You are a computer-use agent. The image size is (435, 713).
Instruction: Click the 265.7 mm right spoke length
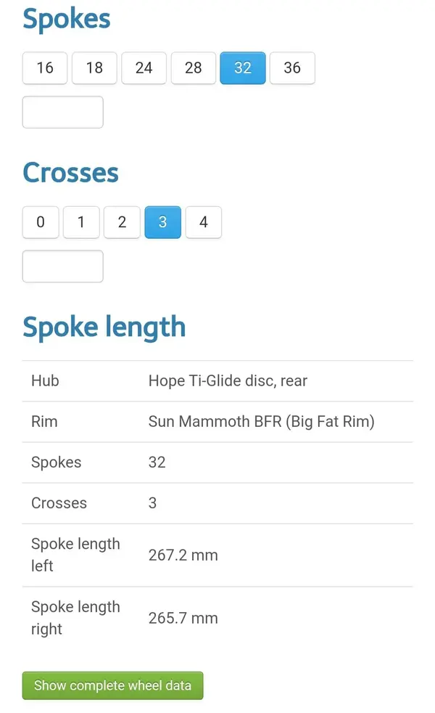[x=183, y=619]
